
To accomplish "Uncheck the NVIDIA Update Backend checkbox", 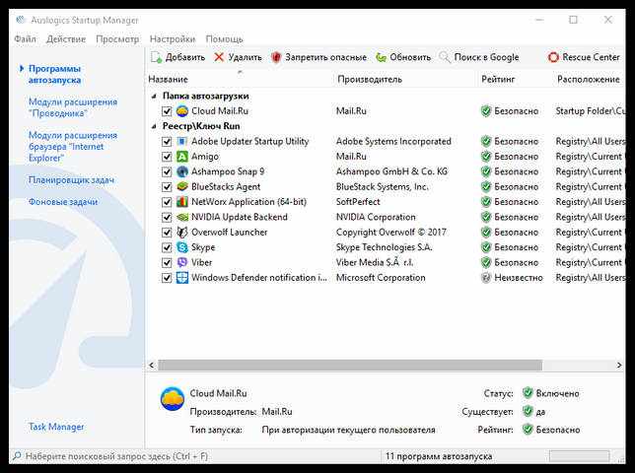I will [x=167, y=217].
